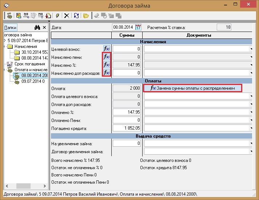Click the grayed eraser toolbar icon

[97, 16]
